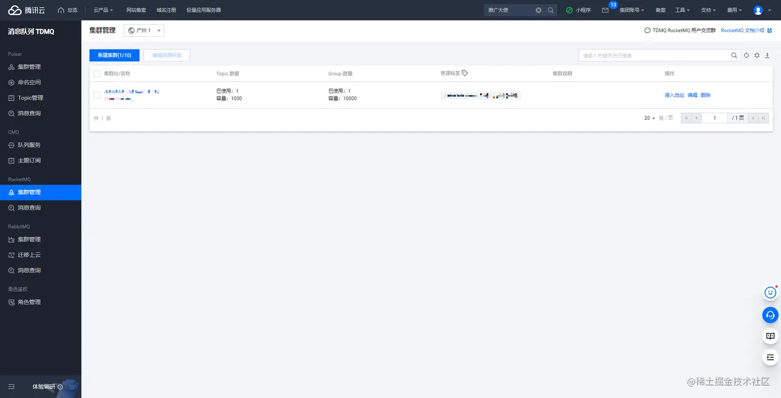This screenshot has width=781, height=398.
Task: Open the documentation book icon
Action: coord(770,336)
